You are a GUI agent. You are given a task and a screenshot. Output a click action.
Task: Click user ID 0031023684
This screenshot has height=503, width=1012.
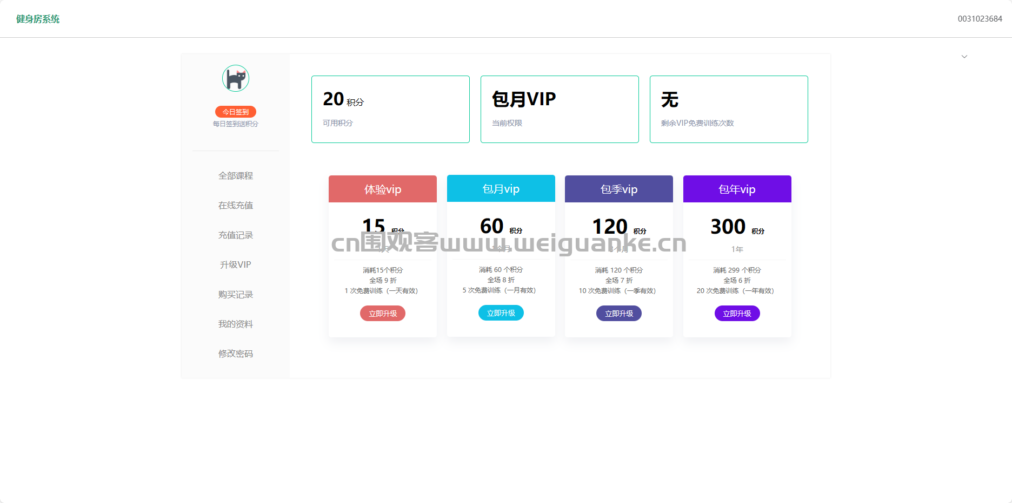(980, 19)
